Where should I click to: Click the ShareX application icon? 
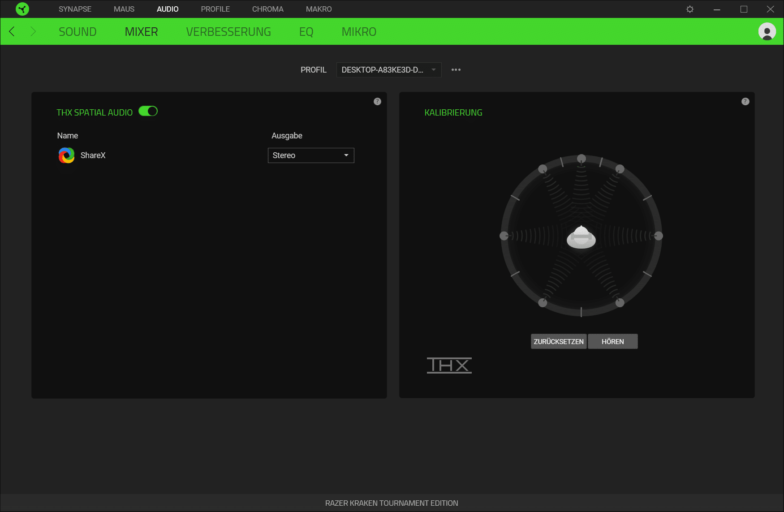[x=67, y=155]
